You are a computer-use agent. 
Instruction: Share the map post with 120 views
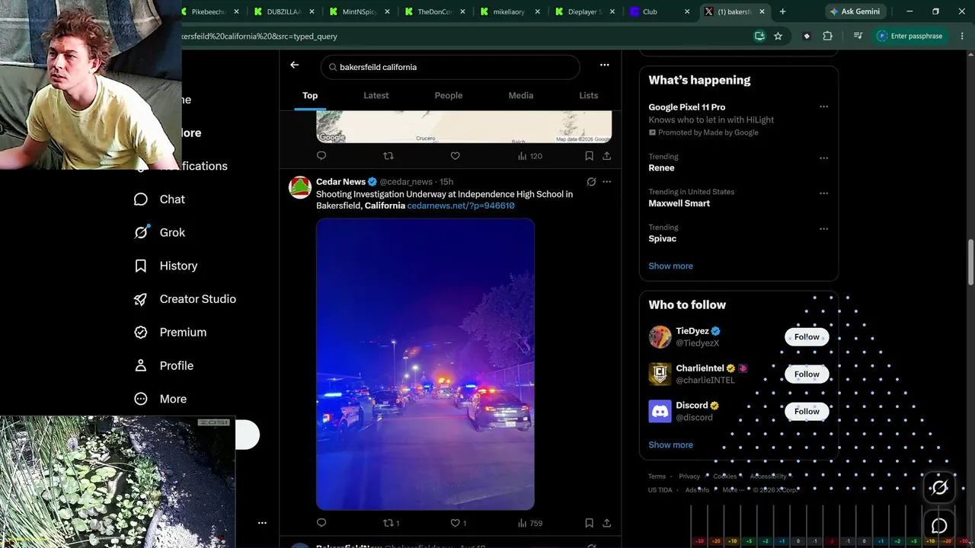coord(606,156)
